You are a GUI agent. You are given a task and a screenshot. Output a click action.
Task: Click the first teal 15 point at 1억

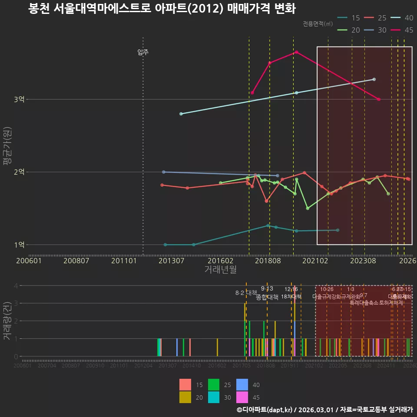point(165,245)
